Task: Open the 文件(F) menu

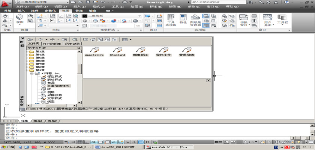Action: pos(22,6)
